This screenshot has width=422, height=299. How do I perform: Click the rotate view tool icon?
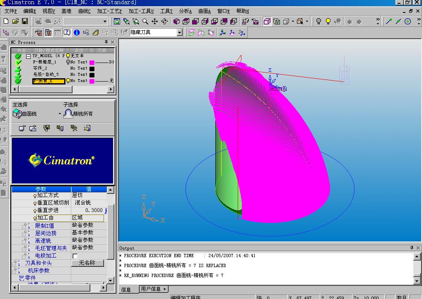[x=164, y=21]
